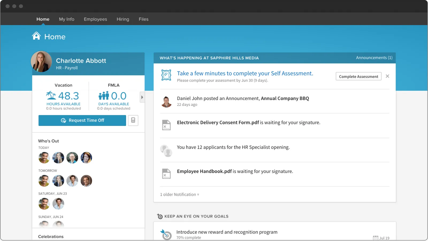Image resolution: width=428 pixels, height=241 pixels.
Task: Expand the vacation balances side panel arrow
Action: 142,97
